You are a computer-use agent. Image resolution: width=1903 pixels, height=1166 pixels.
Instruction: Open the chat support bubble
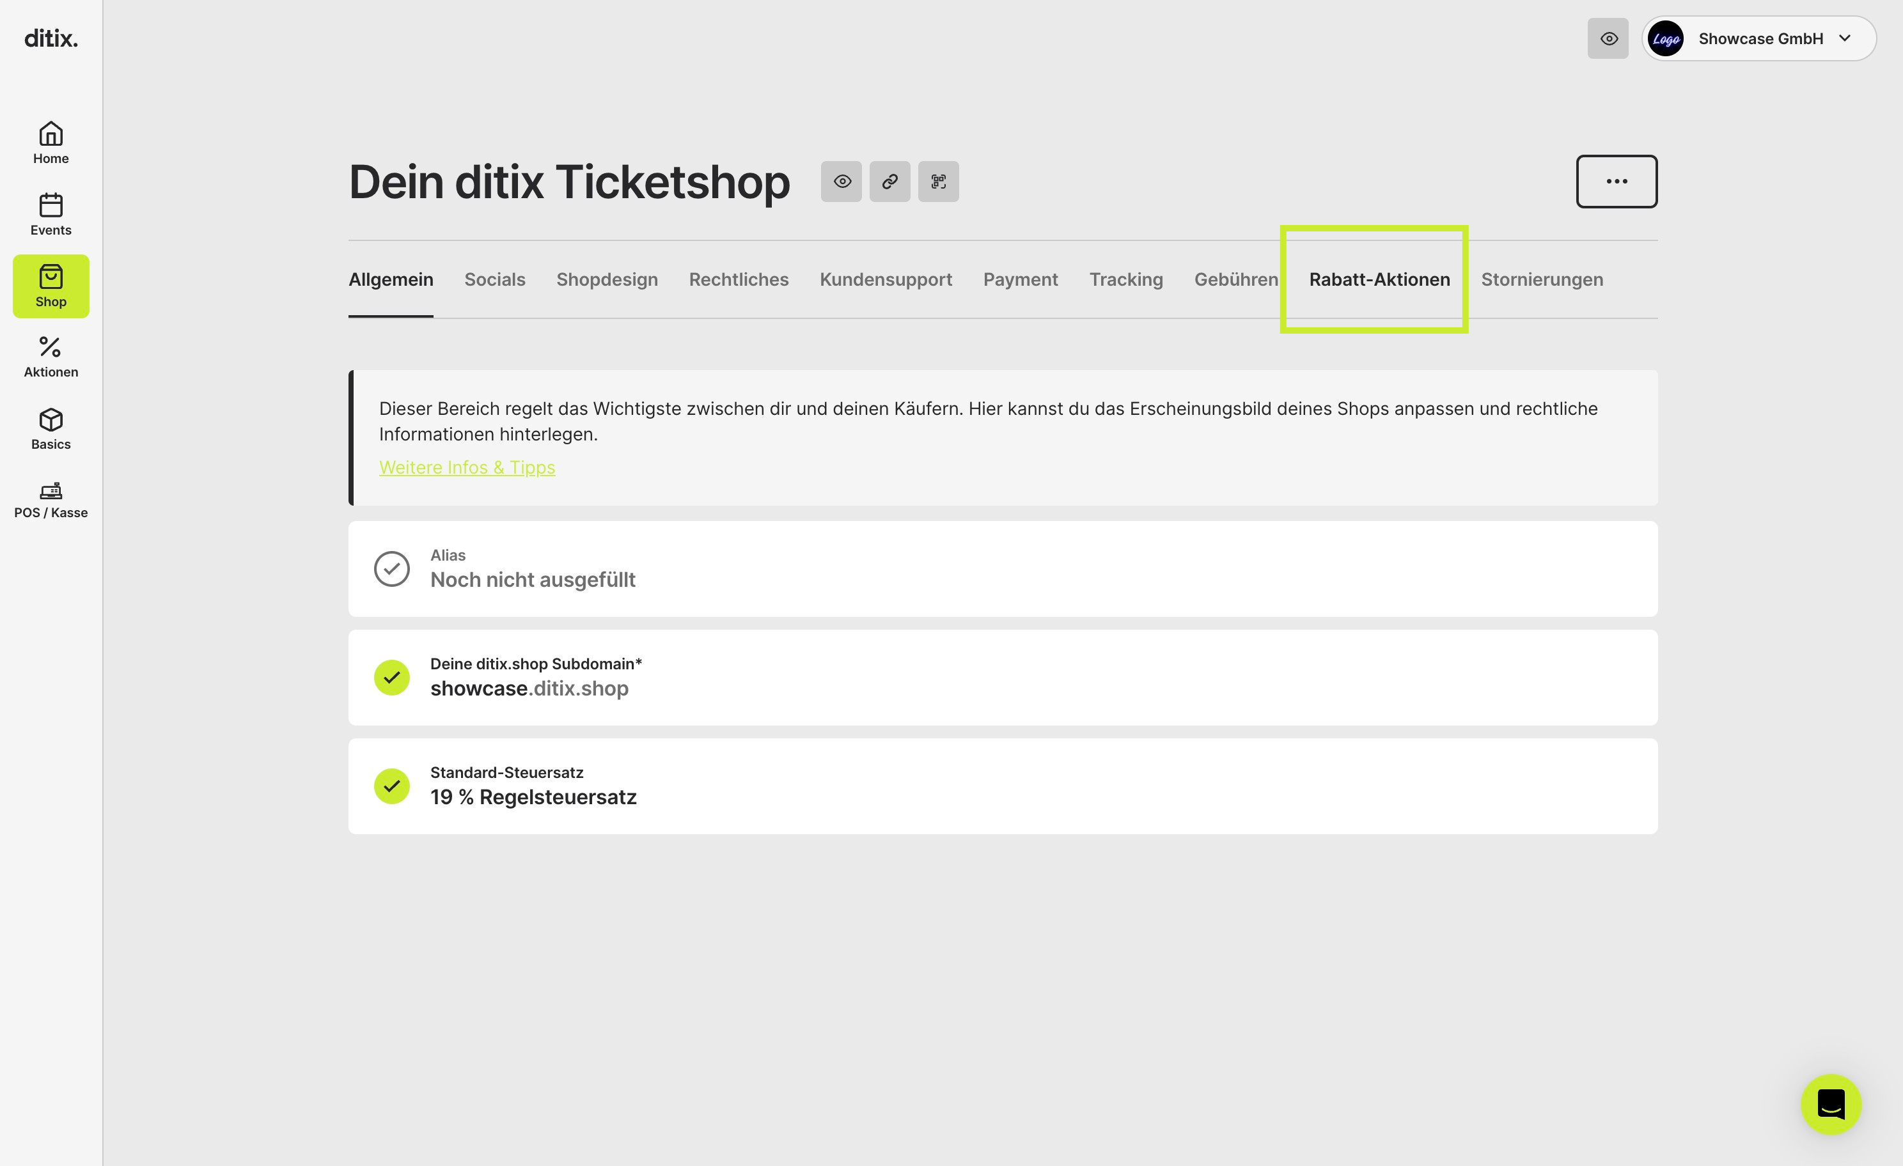click(x=1831, y=1104)
